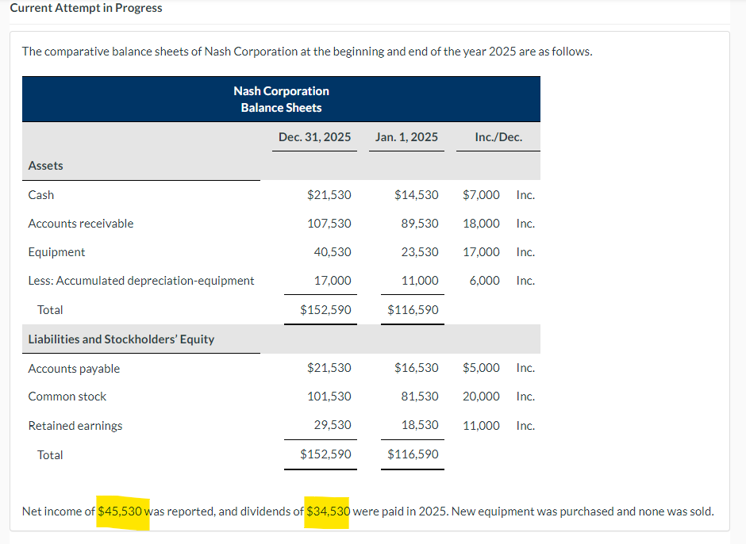Click the 17,000 increase for Equipment
This screenshot has height=544, width=746.
pyautogui.click(x=481, y=252)
